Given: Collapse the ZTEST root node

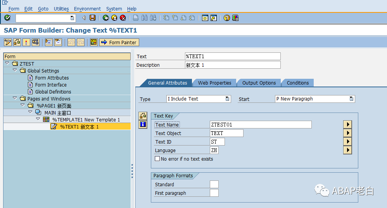Looking at the screenshot, I should click(7, 63).
